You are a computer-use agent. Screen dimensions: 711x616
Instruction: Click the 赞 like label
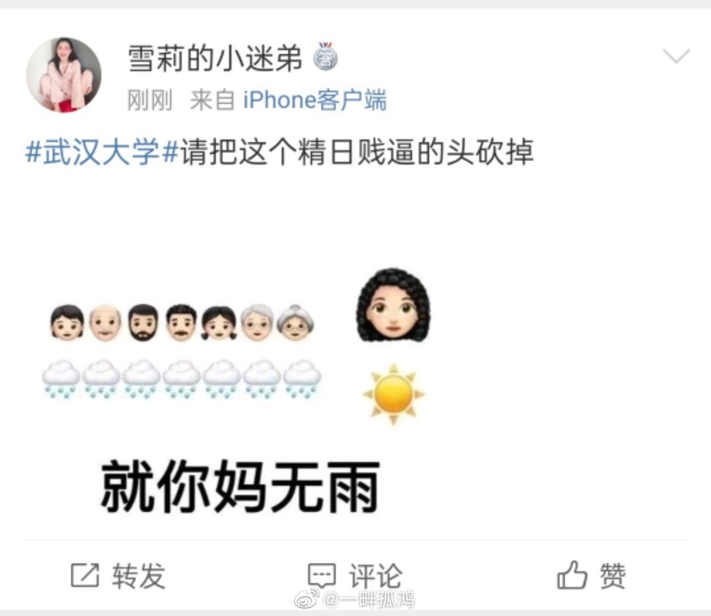(613, 575)
